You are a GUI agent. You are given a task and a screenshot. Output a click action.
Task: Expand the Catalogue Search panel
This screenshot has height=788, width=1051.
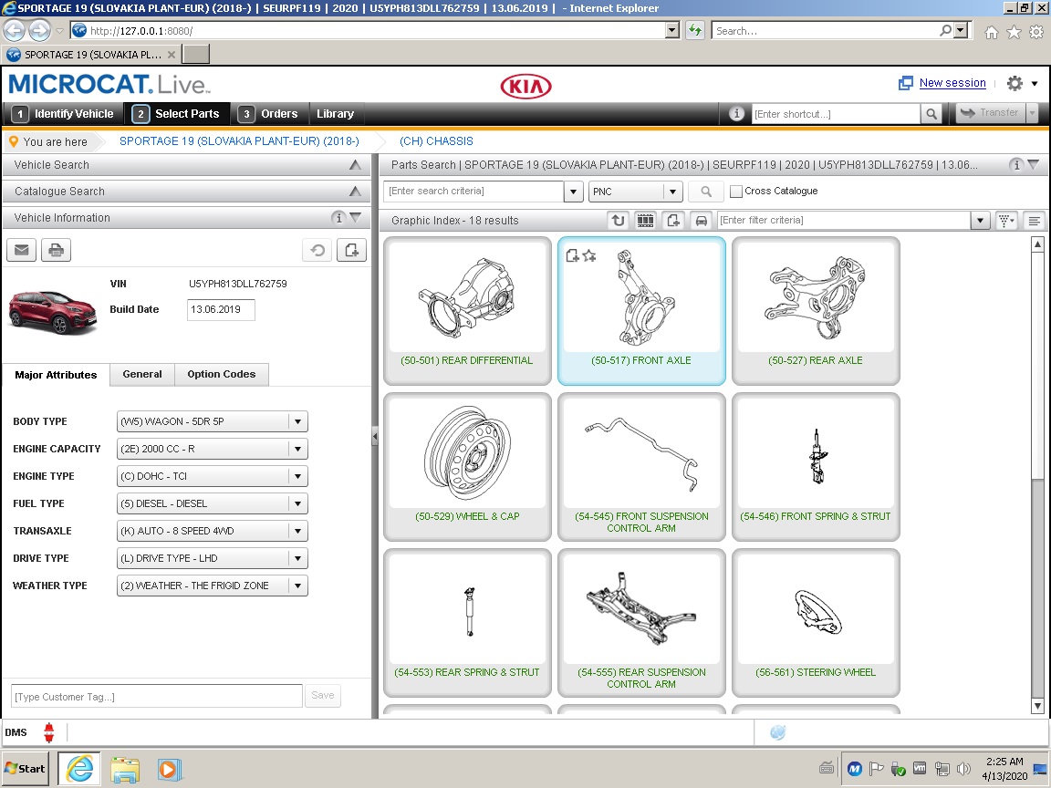coord(355,192)
